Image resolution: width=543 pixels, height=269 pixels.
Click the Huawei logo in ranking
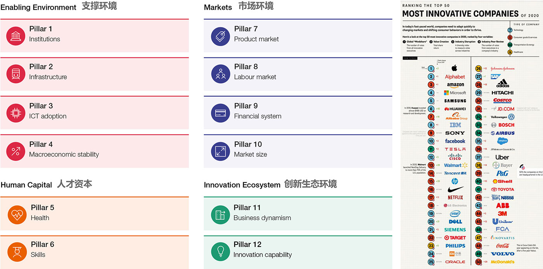pyautogui.click(x=455, y=109)
